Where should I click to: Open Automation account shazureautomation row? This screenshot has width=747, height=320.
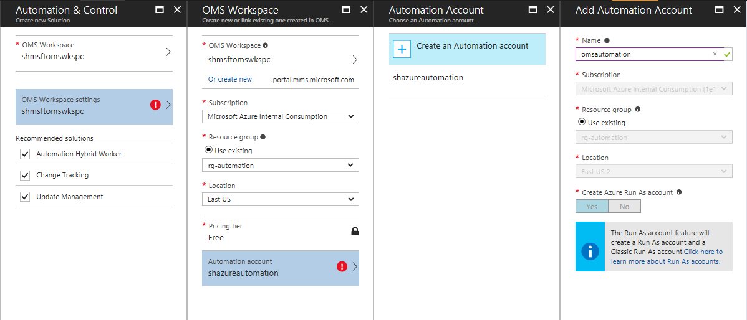coord(280,268)
